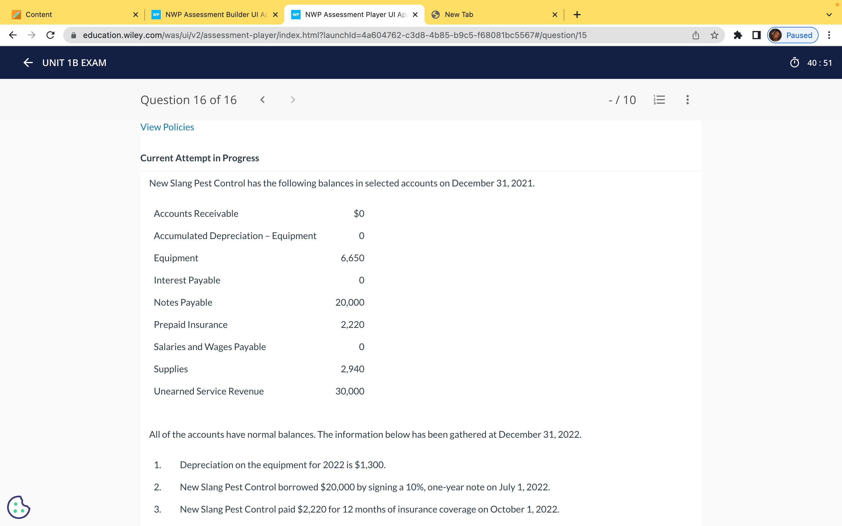
Task: Switch to the Content tab
Action: (39, 15)
